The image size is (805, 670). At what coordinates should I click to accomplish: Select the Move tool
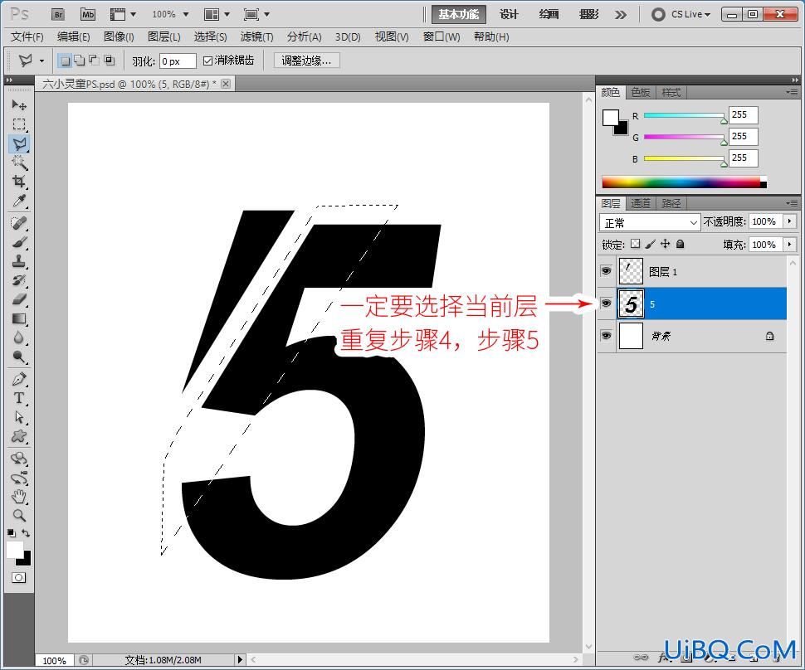[19, 104]
